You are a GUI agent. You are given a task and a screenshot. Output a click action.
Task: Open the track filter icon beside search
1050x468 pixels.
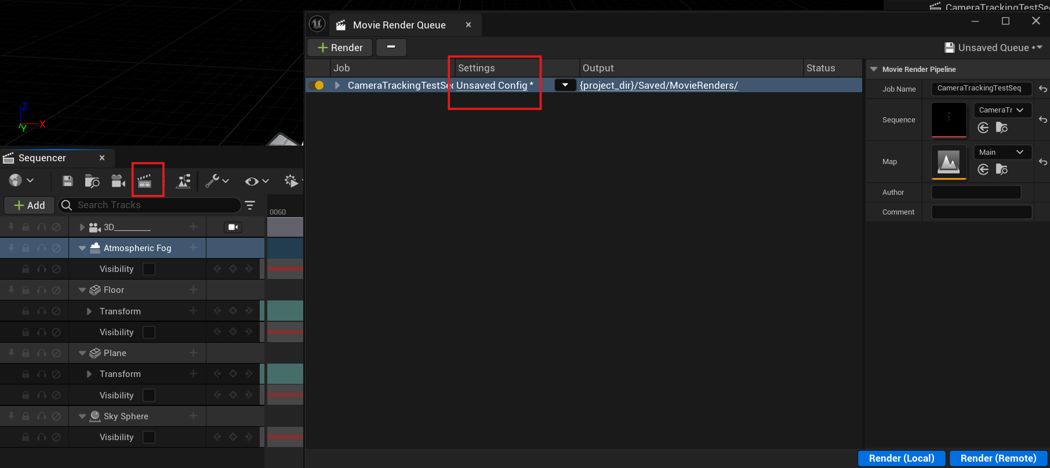[x=250, y=205]
